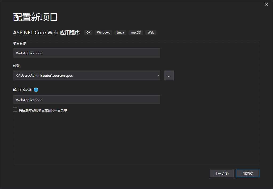Click the C# tag
This screenshot has height=189, width=273.
click(x=88, y=32)
